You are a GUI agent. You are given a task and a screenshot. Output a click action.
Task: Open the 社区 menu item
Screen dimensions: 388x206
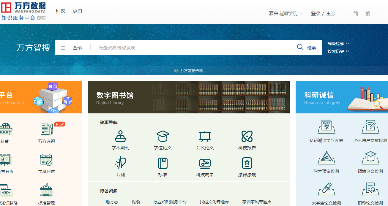(x=61, y=12)
